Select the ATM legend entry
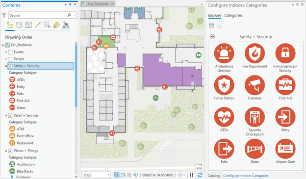Image resolution: width=306 pixels, height=179 pixels. [20, 129]
